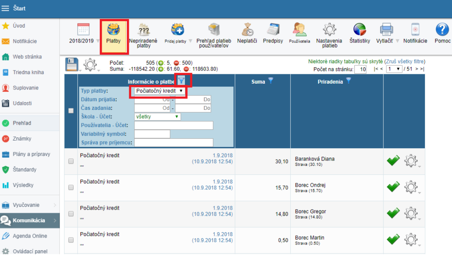Click the Pridaj platby icon

click(x=177, y=29)
